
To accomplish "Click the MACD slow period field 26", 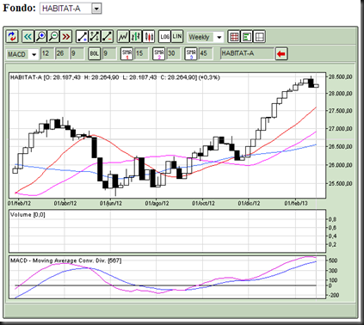I will [62, 53].
